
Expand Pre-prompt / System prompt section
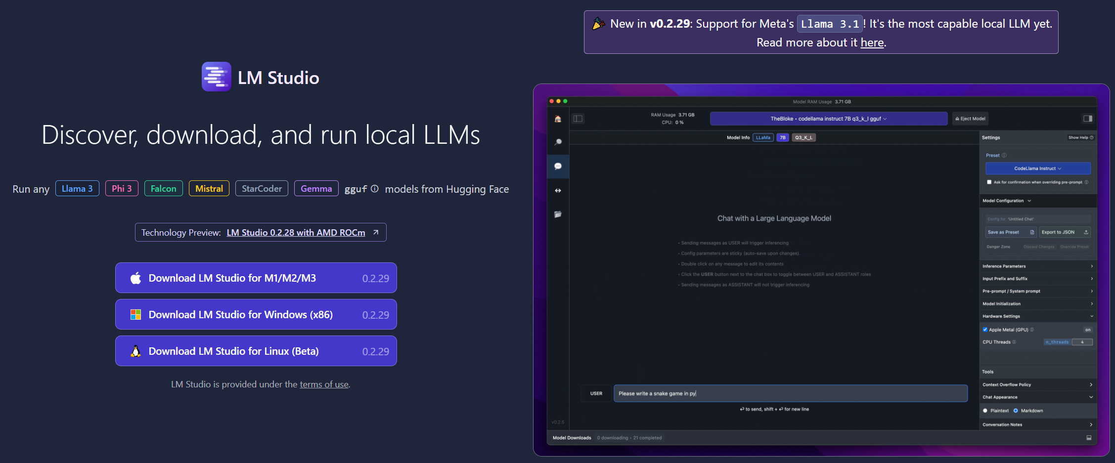(x=1038, y=291)
